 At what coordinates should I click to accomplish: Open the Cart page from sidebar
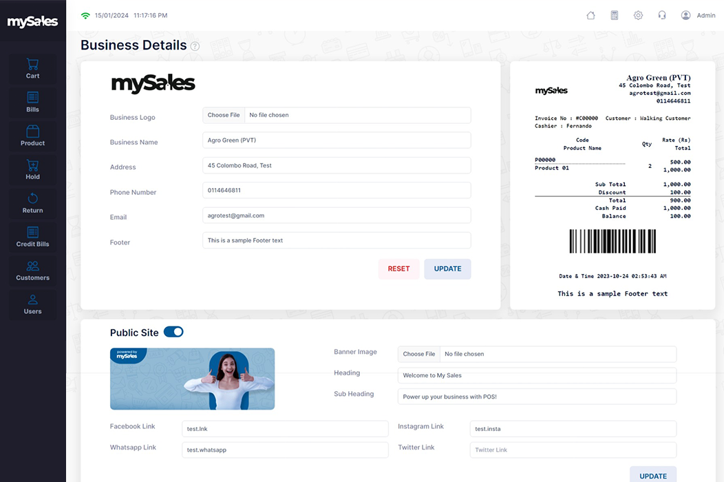32,68
